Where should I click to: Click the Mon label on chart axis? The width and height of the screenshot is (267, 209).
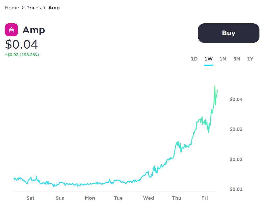[90, 198]
